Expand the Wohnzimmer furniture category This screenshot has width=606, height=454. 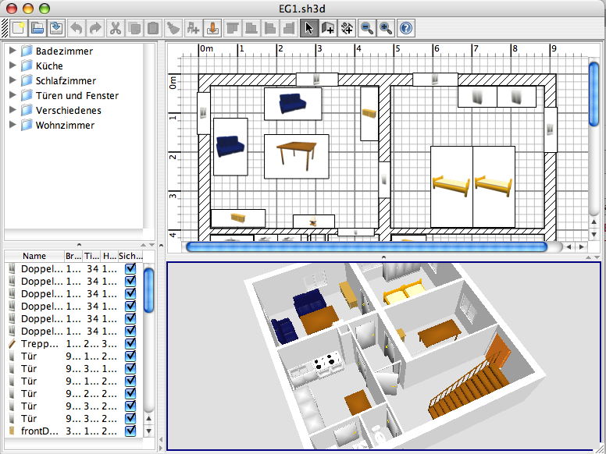click(12, 125)
